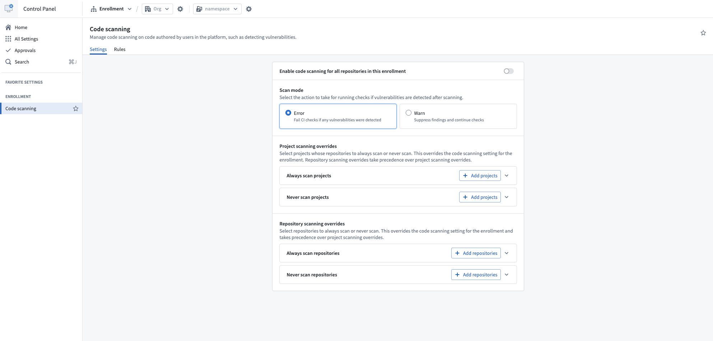The image size is (713, 341).
Task: Add projects to Never scan projects
Action: point(480,197)
